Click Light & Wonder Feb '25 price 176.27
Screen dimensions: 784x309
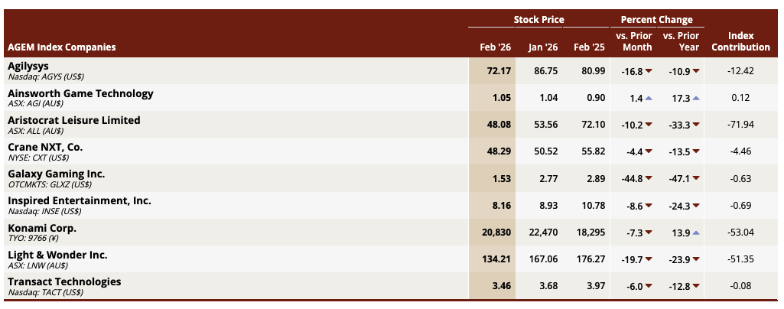click(x=590, y=259)
